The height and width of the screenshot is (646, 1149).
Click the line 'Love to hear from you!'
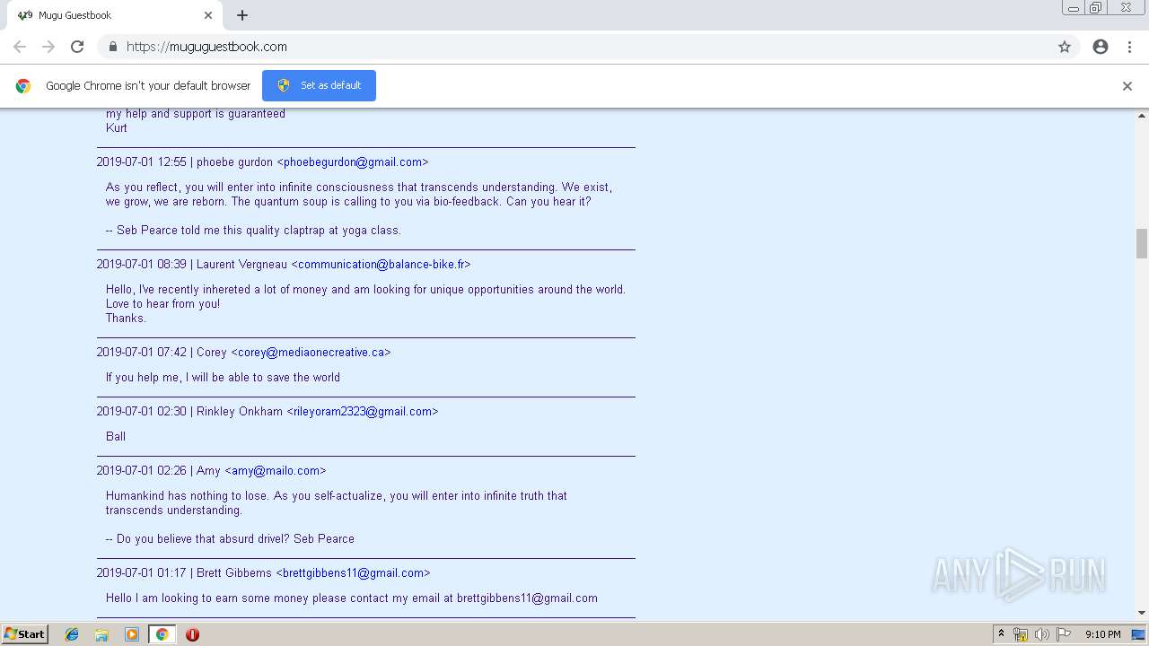point(162,304)
